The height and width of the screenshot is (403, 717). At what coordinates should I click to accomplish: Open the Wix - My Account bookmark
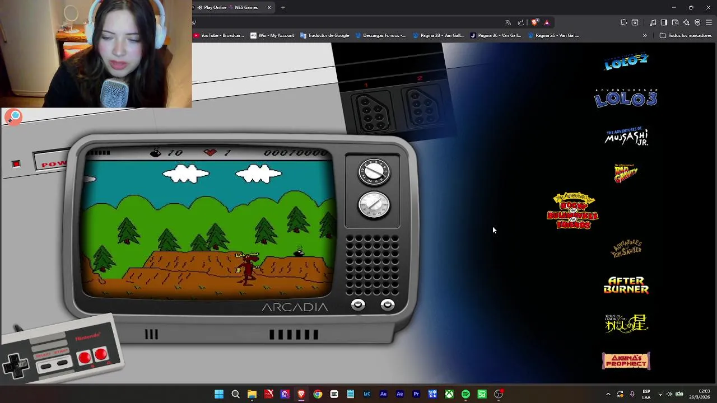[272, 35]
